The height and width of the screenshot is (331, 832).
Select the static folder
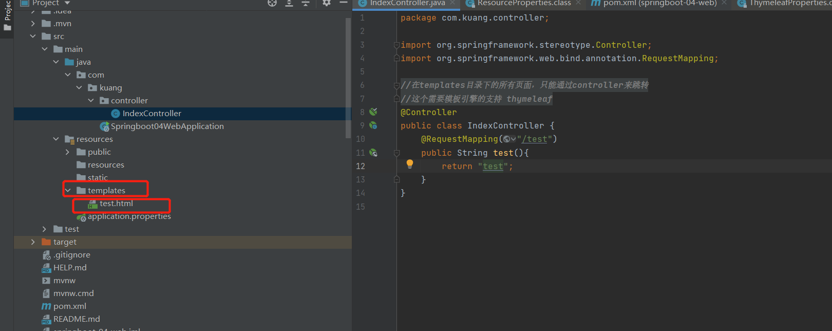pyautogui.click(x=92, y=178)
